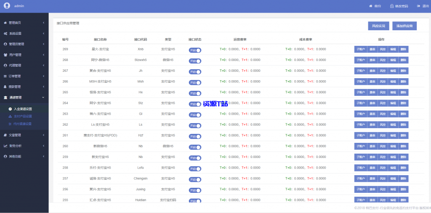The image size is (431, 213).
Task: Click the 订单管理 list icon in sidebar
Action: click(5, 76)
